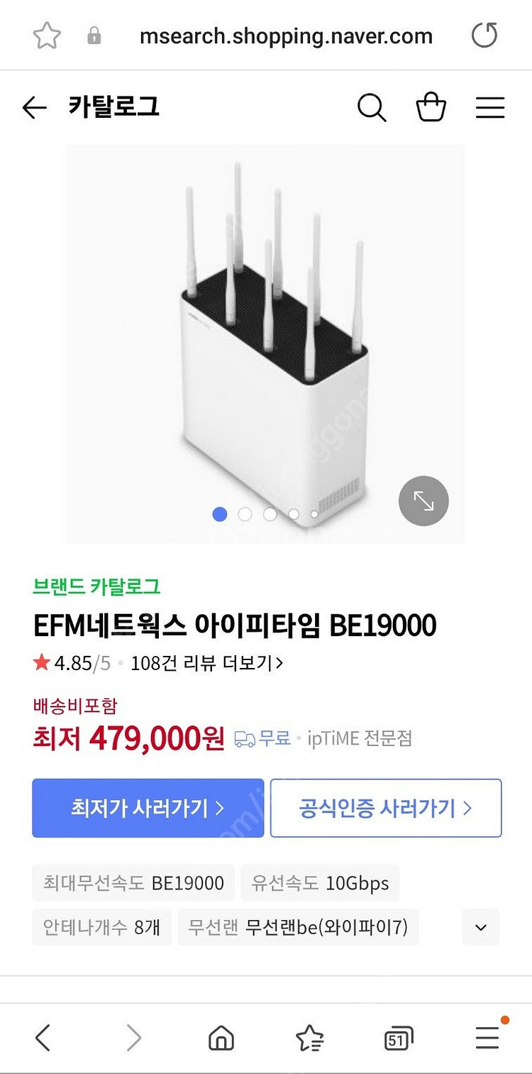The height and width of the screenshot is (1074, 532).
Task: Tap the msearch.shopping.naver.com address bar
Action: [x=286, y=36]
